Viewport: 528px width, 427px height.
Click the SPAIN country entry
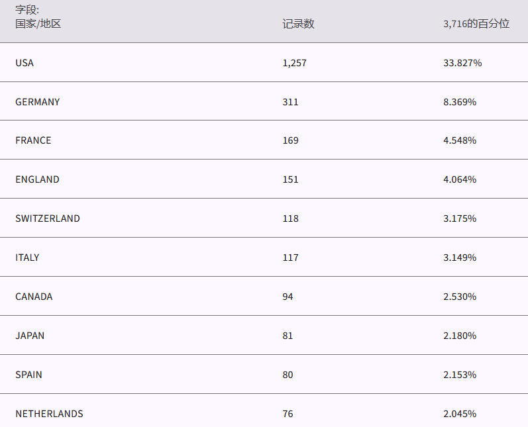pos(28,375)
